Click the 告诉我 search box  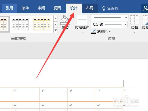110,8
